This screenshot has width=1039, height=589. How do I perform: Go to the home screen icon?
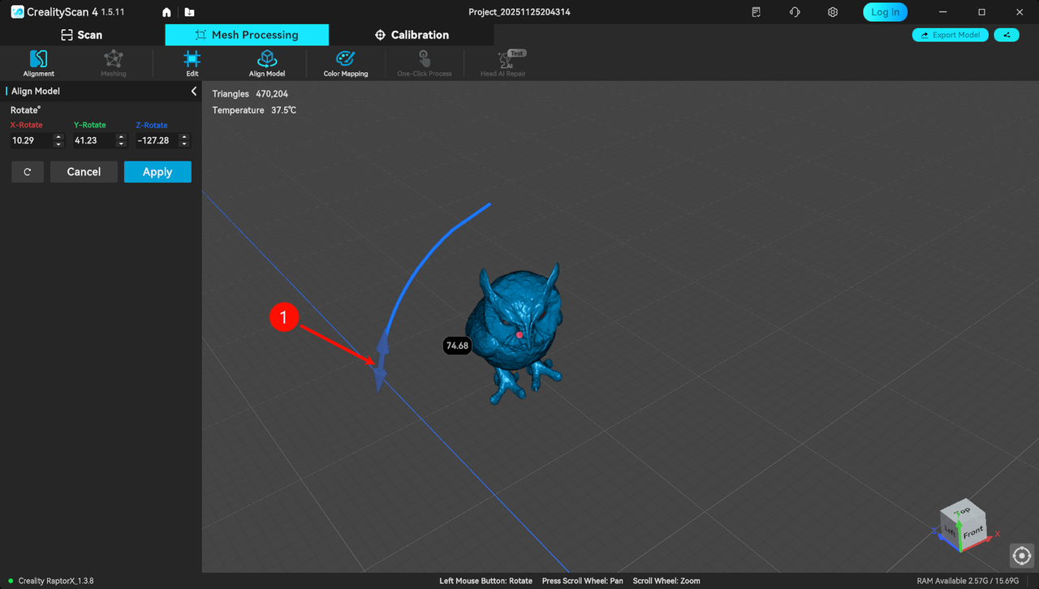pos(166,12)
